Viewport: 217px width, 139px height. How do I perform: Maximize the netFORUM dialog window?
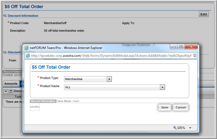coord(181,47)
